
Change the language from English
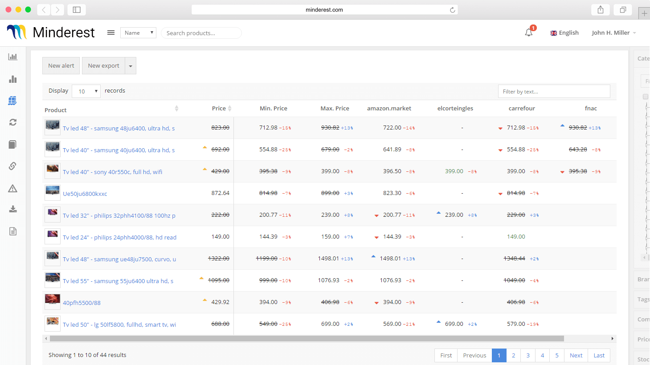pos(564,33)
